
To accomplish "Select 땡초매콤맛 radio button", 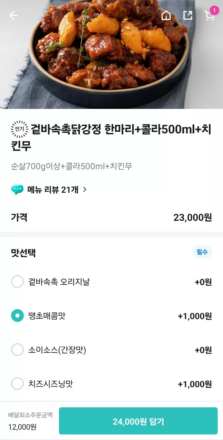I will tap(17, 316).
